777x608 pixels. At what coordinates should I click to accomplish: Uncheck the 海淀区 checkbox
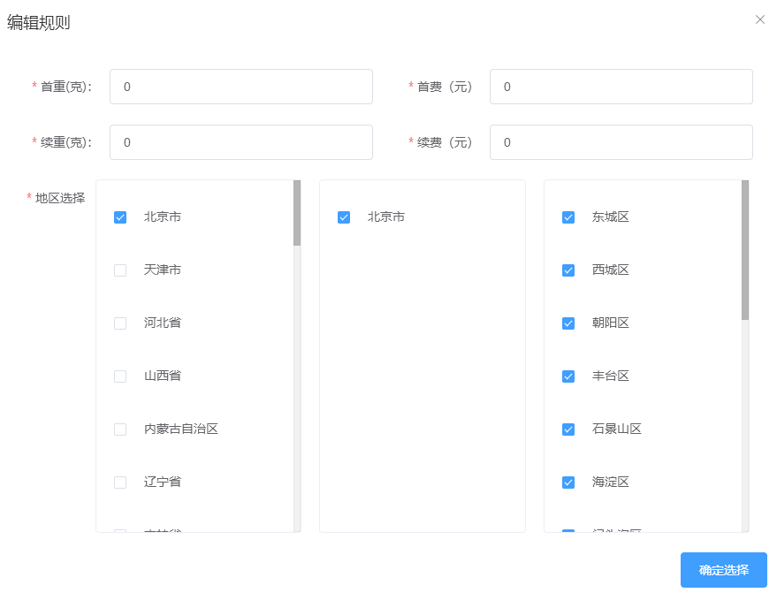568,483
